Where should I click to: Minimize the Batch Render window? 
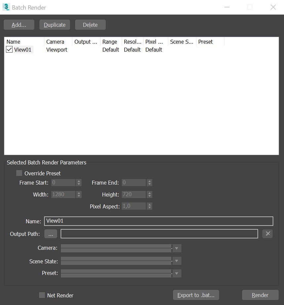click(x=227, y=7)
